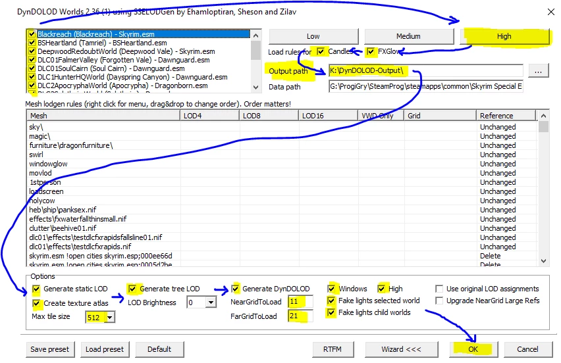561x363 pixels.
Task: Toggle Fake lights selected world checkbox
Action: coord(331,301)
